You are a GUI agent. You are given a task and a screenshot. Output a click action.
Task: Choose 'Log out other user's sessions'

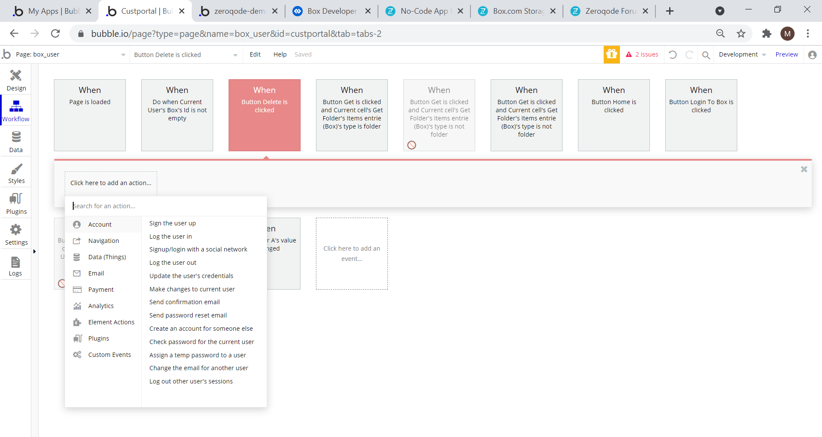(191, 381)
